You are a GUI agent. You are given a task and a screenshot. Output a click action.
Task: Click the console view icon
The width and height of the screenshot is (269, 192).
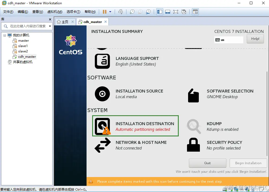pos(195,12)
